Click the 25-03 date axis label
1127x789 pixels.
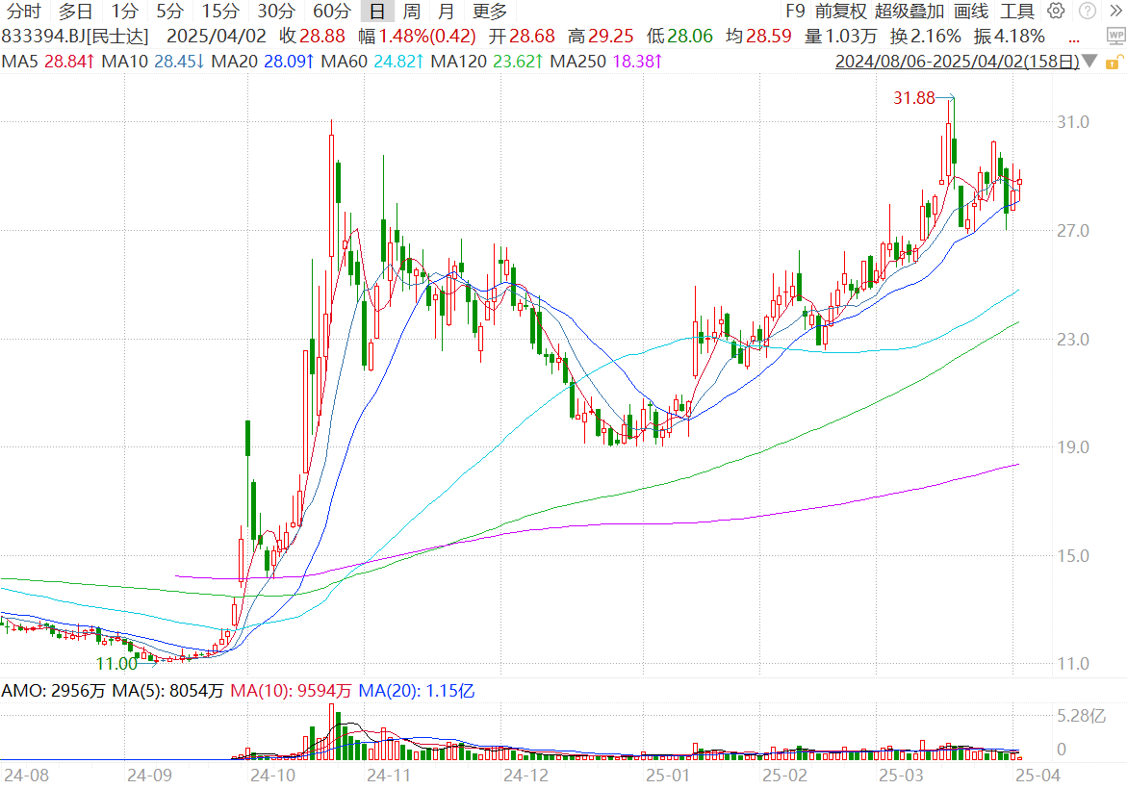coord(902,776)
